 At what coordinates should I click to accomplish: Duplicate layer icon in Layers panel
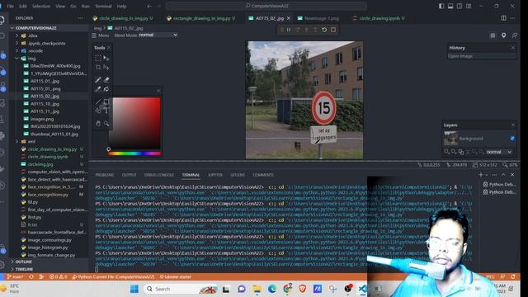(461, 152)
